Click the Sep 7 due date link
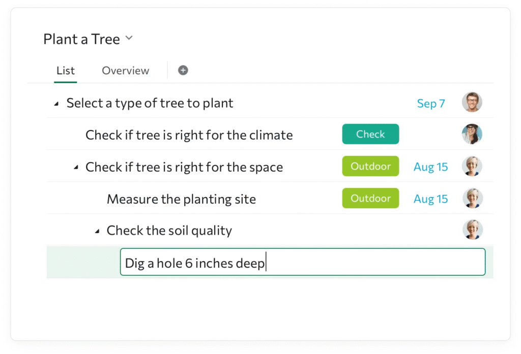The image size is (521, 354). [x=431, y=103]
